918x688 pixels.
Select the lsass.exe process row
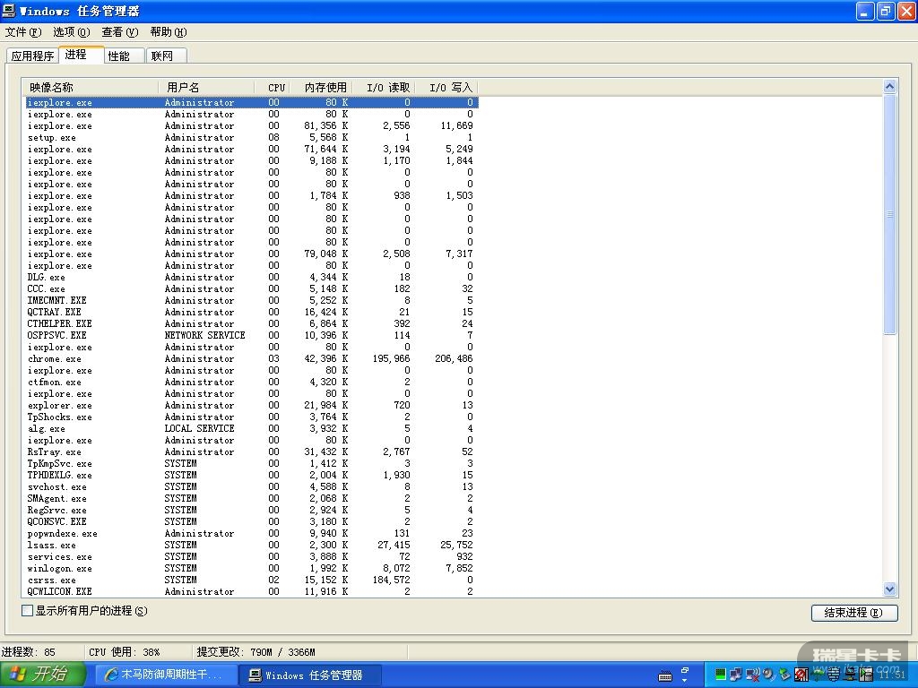(252, 546)
